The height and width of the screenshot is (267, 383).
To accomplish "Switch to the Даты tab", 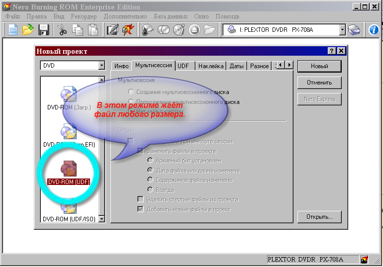I will [236, 66].
